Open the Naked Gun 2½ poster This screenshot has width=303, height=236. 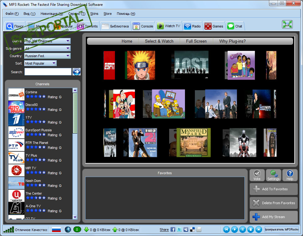[x=143, y=143]
